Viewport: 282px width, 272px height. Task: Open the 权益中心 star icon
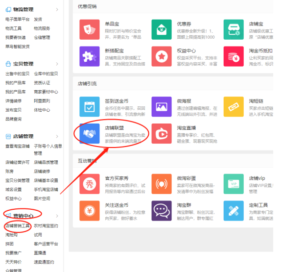pos(162,56)
